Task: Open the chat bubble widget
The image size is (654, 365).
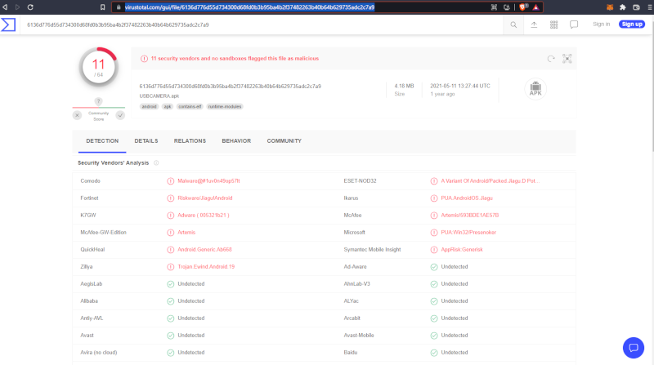Action: (634, 347)
